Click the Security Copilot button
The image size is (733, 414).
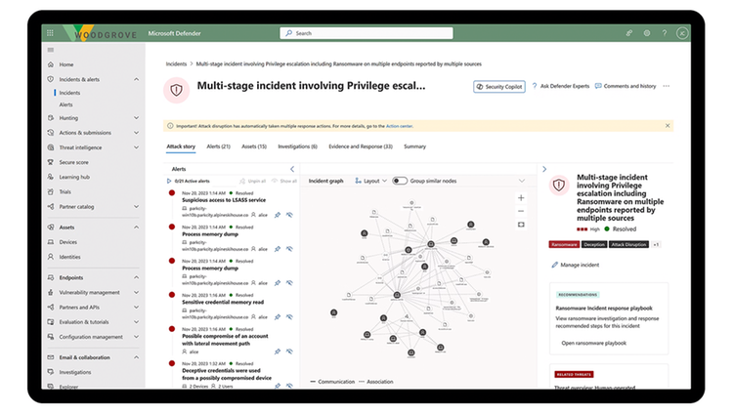[499, 87]
